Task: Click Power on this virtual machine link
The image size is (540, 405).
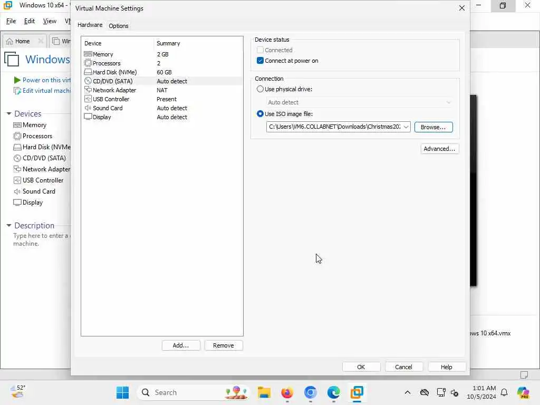Action: click(x=46, y=80)
